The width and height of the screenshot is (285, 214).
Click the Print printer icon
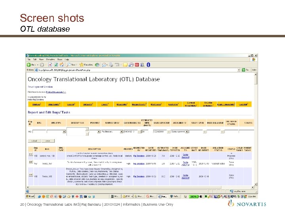pyautogui.click(x=111, y=65)
